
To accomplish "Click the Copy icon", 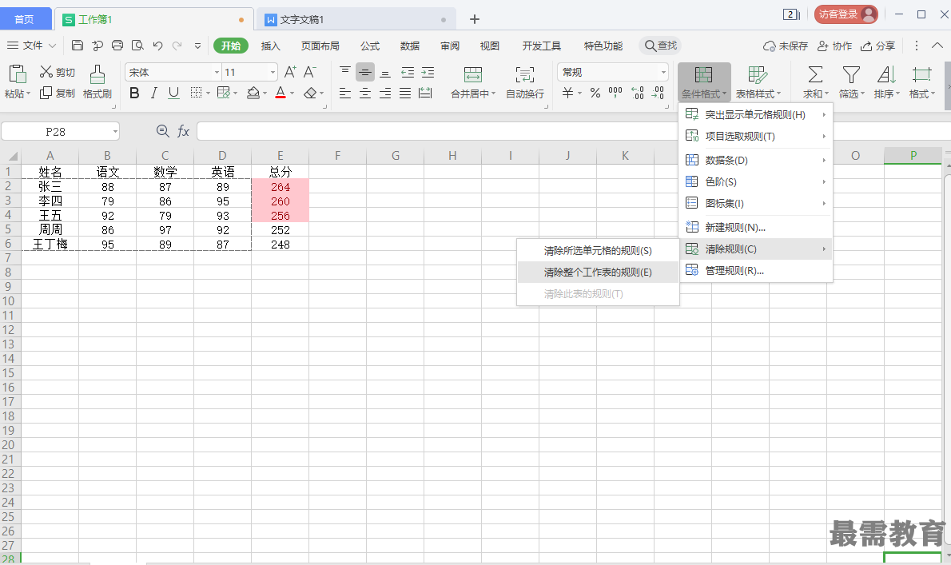I will click(x=46, y=93).
